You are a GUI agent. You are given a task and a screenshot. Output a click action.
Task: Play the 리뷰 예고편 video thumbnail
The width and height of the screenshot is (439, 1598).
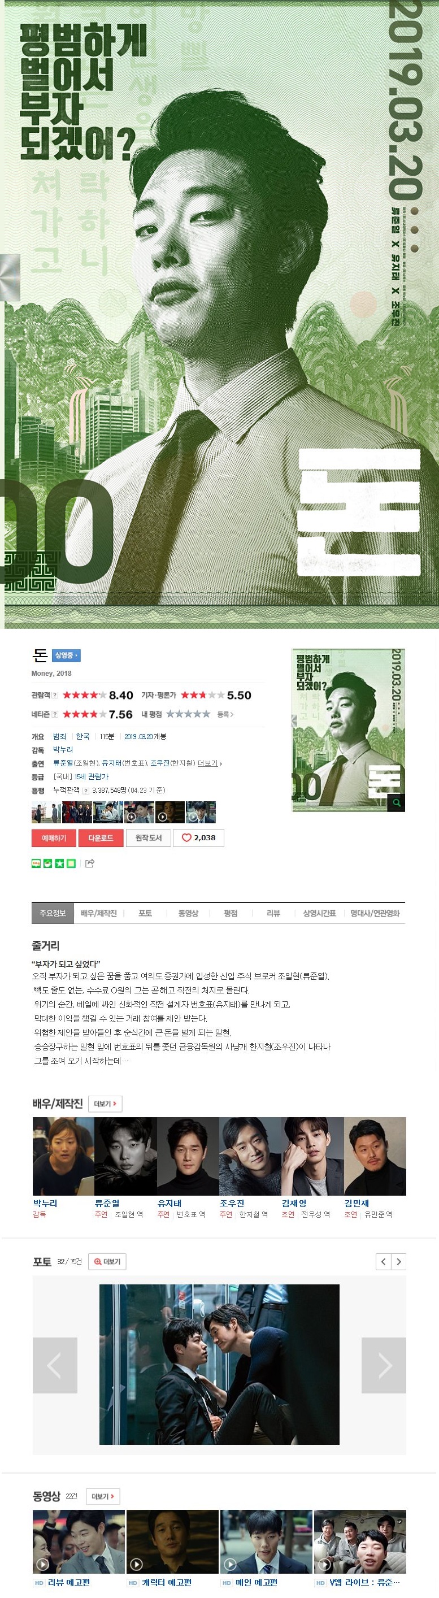coord(79,1541)
